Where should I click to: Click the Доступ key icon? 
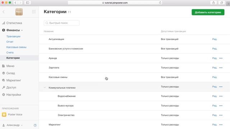[x=4, y=87]
